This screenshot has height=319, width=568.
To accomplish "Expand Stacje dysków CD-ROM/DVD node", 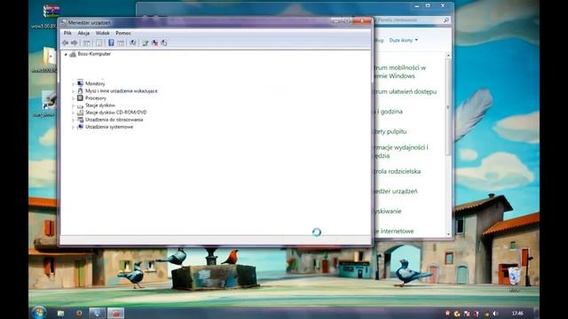I will (73, 113).
